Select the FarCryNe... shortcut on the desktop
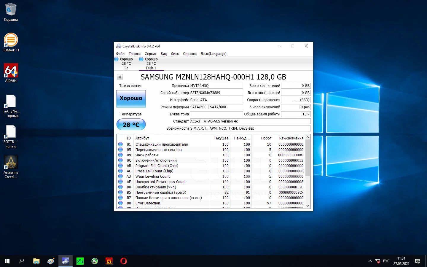This screenshot has width=427, height=267. point(11,106)
